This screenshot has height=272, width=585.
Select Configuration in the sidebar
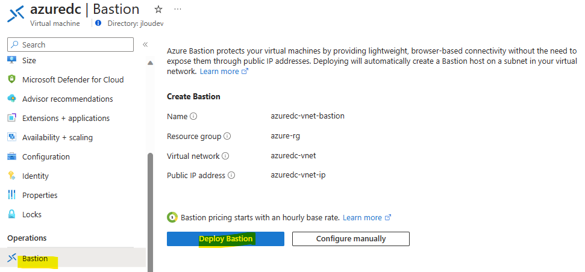click(x=46, y=157)
